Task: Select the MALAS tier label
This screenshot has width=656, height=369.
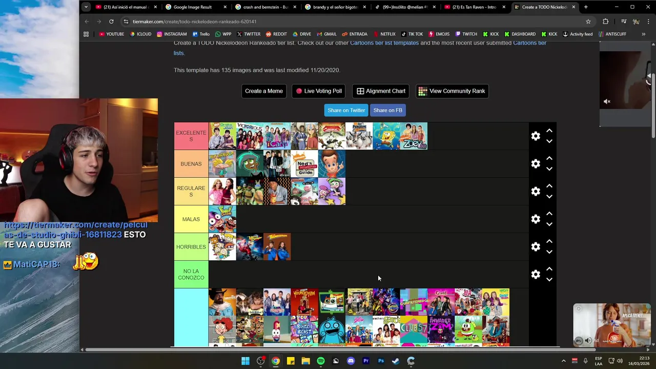Action: pyautogui.click(x=191, y=219)
